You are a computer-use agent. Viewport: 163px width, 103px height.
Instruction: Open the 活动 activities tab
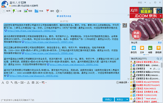(50, 11)
